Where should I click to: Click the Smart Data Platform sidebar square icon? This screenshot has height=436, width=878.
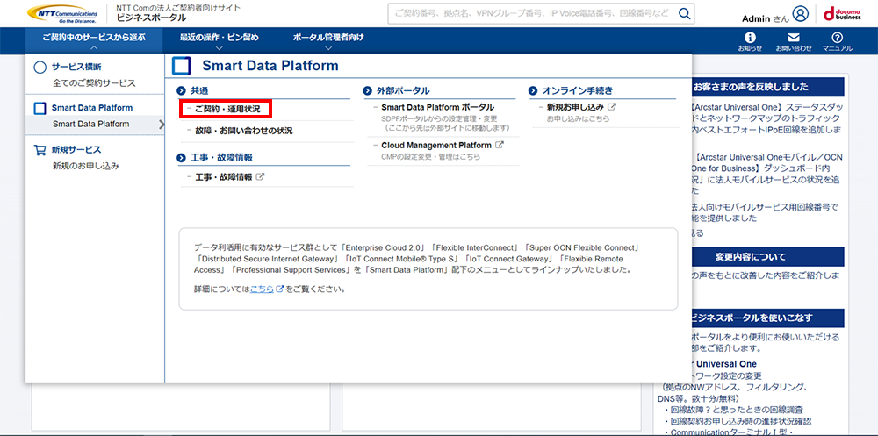pyautogui.click(x=40, y=109)
